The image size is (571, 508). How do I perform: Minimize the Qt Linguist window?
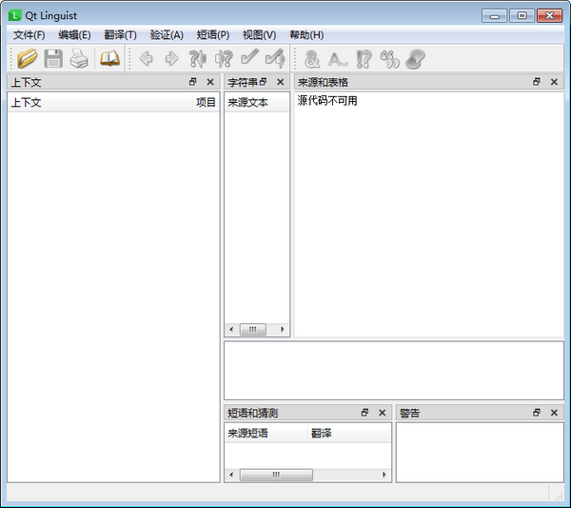coord(494,15)
